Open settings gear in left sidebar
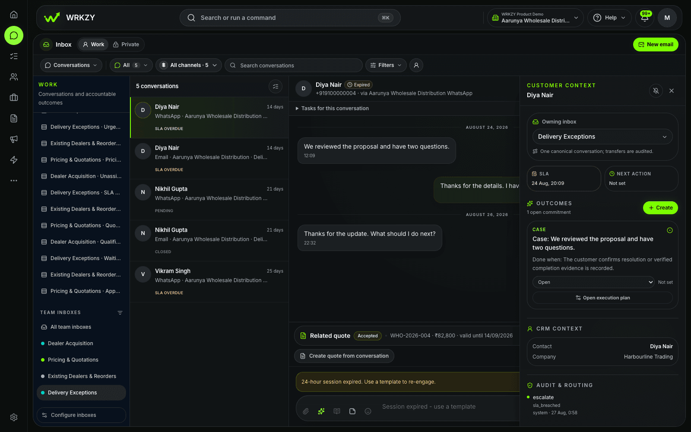This screenshot has width=691, height=432. [x=14, y=417]
